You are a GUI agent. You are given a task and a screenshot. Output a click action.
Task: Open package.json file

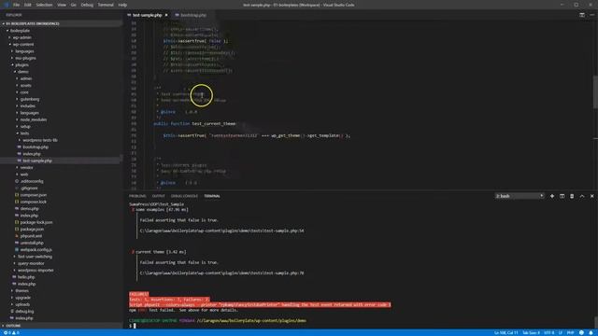[32, 230]
